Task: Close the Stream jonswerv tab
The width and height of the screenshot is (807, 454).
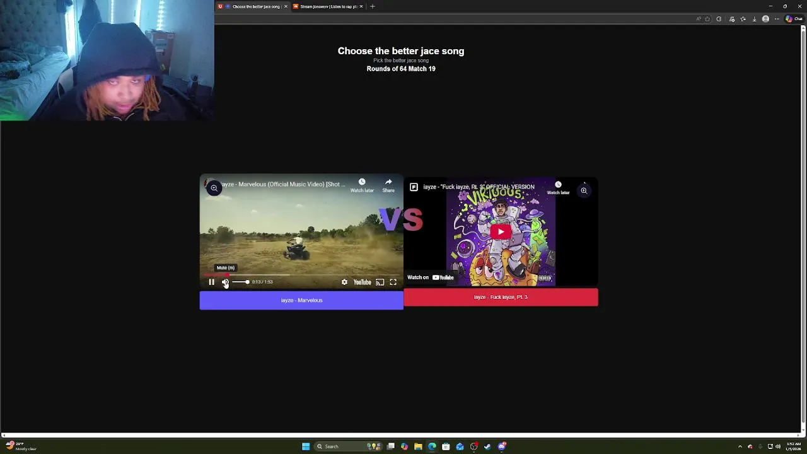Action: tap(361, 6)
